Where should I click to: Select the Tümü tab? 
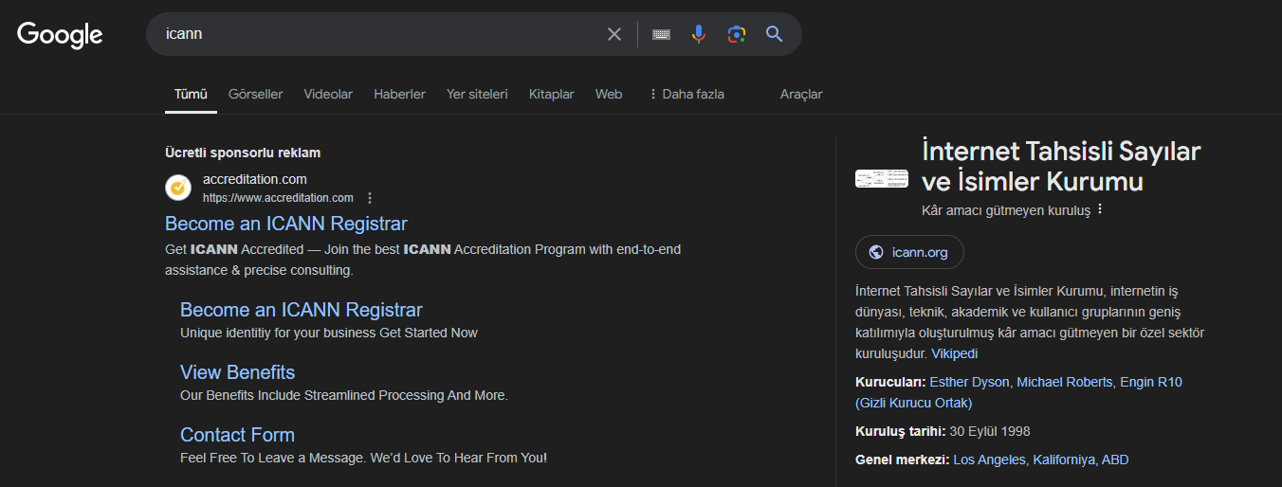pyautogui.click(x=191, y=94)
